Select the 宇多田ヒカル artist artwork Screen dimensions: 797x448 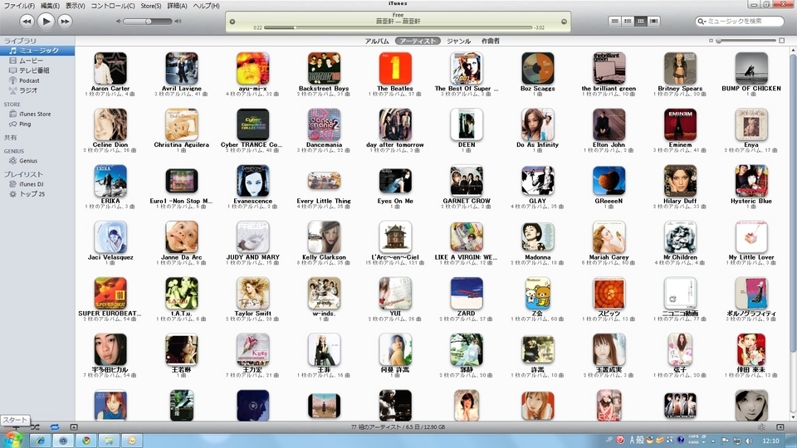(110, 349)
